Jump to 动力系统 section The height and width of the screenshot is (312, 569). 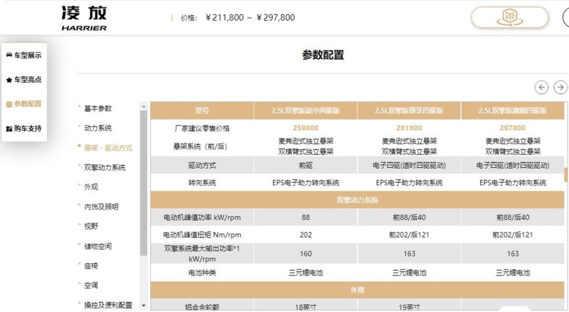click(98, 128)
